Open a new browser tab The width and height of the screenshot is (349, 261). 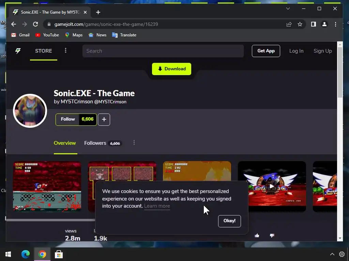point(98,12)
